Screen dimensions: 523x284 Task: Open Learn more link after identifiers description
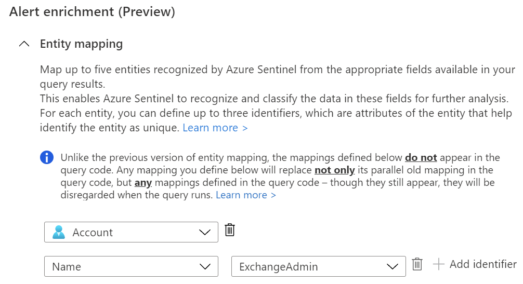click(215, 128)
